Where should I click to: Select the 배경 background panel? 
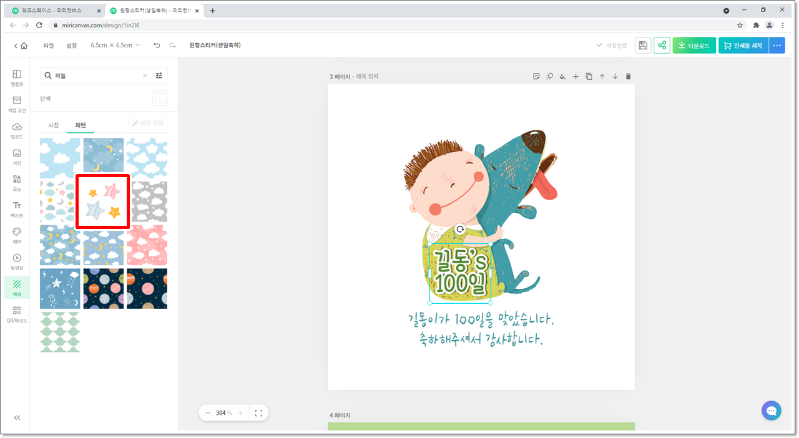coord(17,287)
